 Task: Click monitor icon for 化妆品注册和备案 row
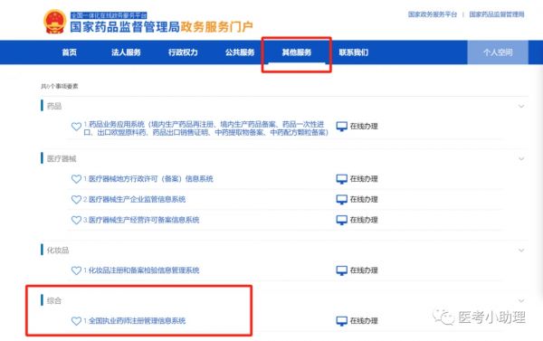pyautogui.click(x=342, y=270)
